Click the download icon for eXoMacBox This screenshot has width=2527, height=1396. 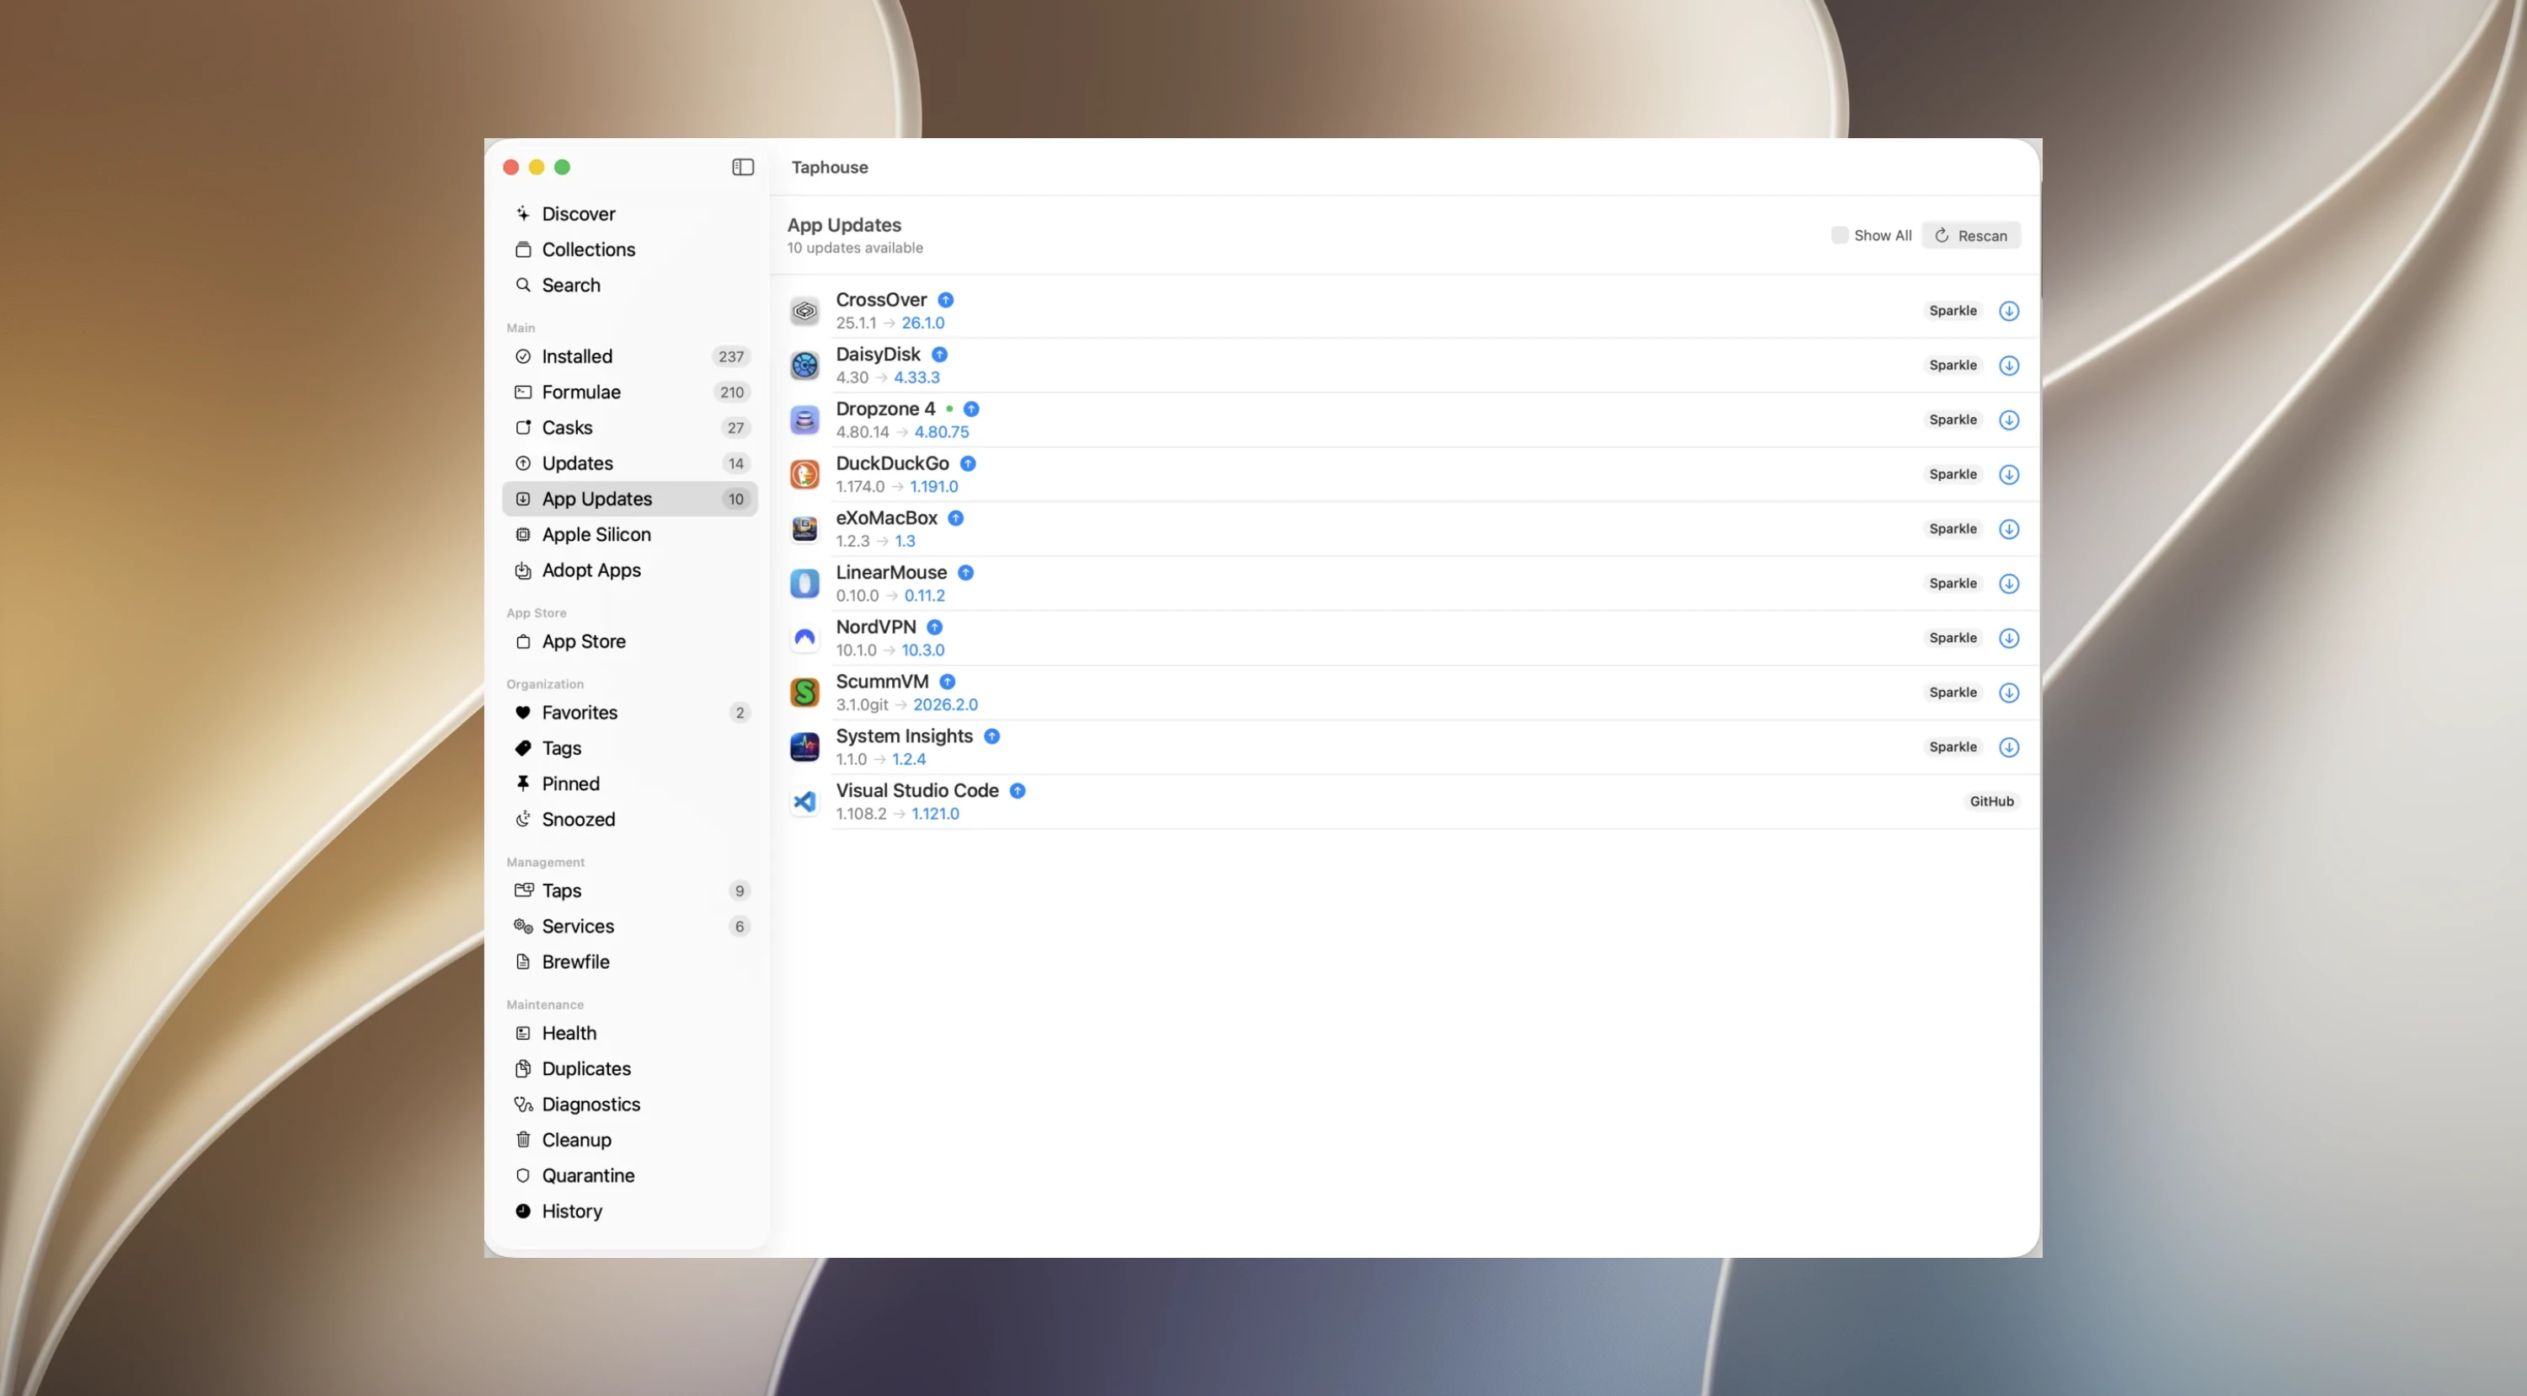tap(2008, 529)
